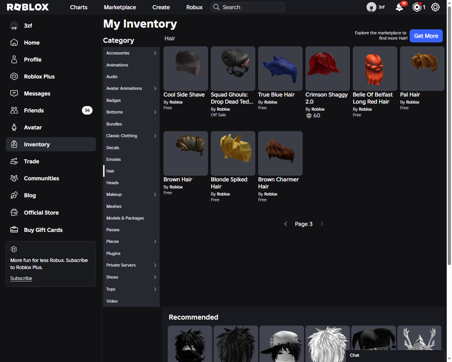The width and height of the screenshot is (452, 362).
Task: Open the Chat bar
Action: [395, 356]
